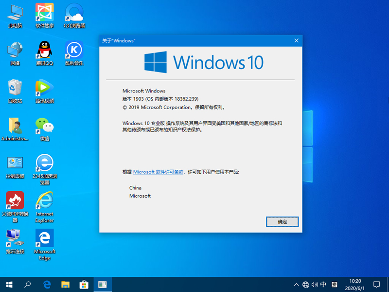Select the 版本 1903 build version text
Image resolution: width=389 pixels, height=292 pixels.
[x=160, y=99]
